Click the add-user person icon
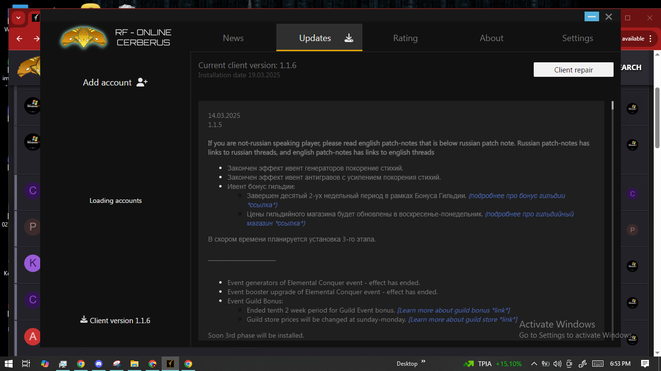The image size is (661, 371). (142, 82)
